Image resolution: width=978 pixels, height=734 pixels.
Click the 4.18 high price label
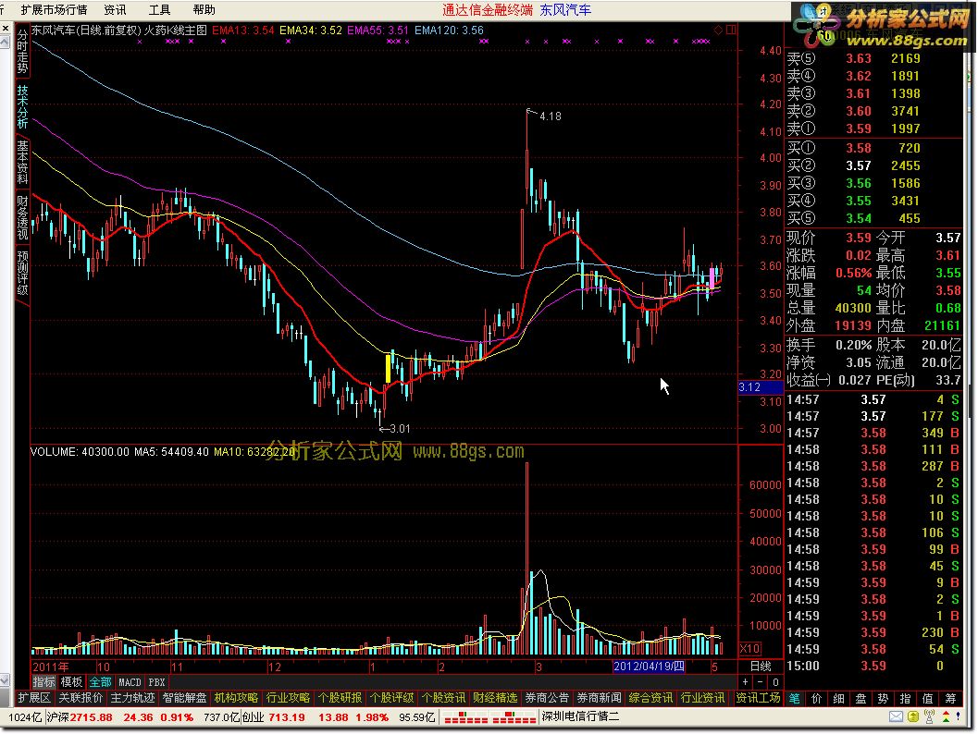551,116
